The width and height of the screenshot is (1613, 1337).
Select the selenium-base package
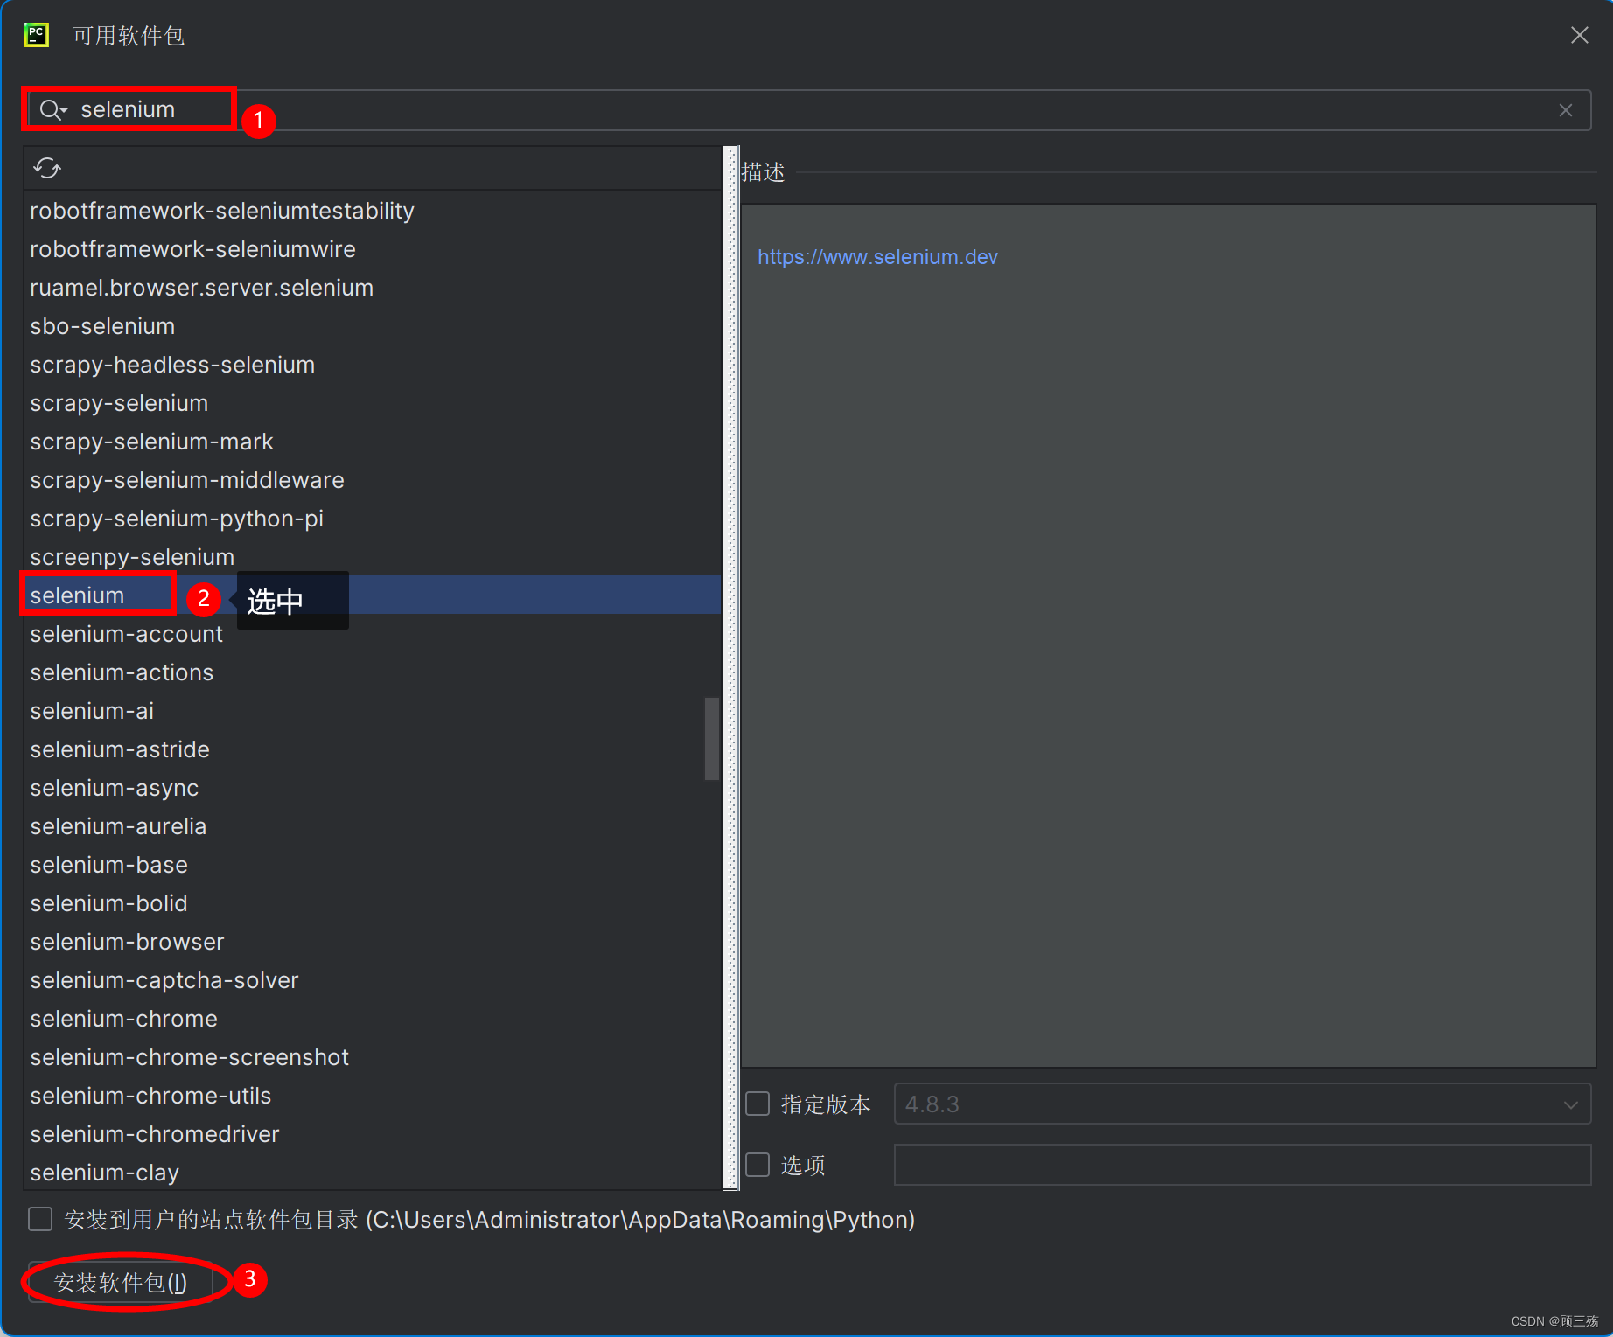point(373,865)
